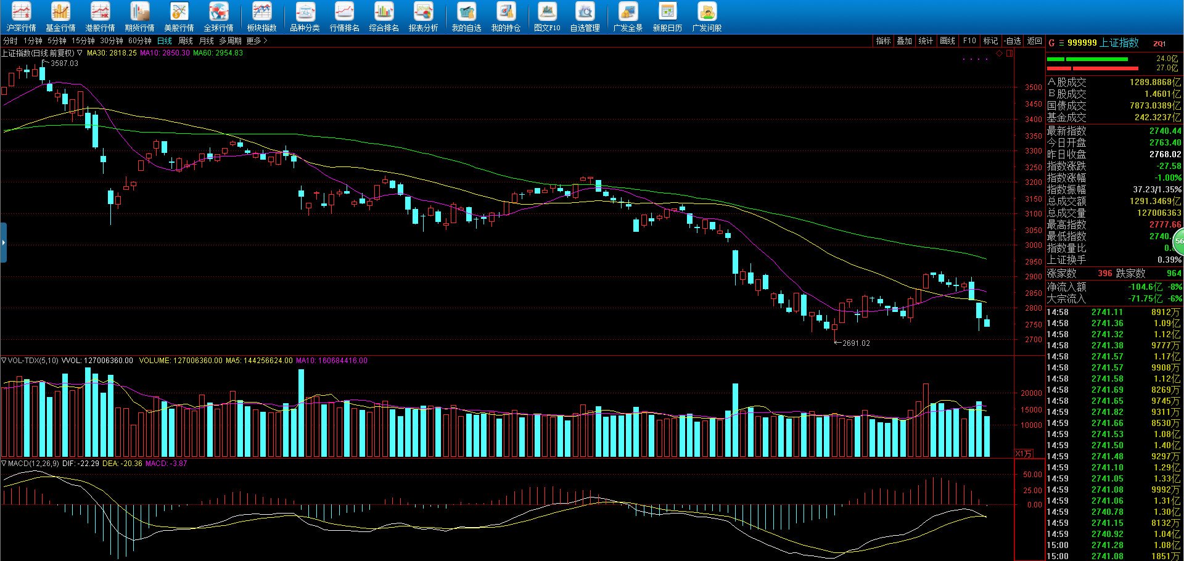Open 上证指数 chart title dropdown triangle
Screen dimensions: 1184x561
80,53
